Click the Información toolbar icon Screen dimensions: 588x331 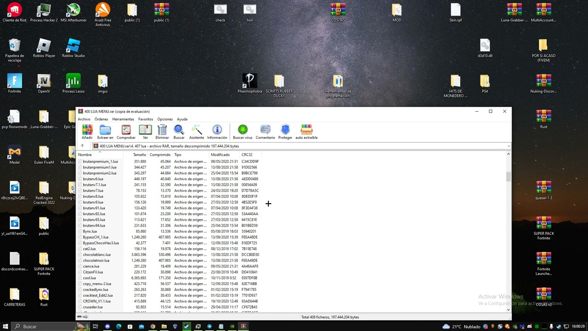[217, 132]
